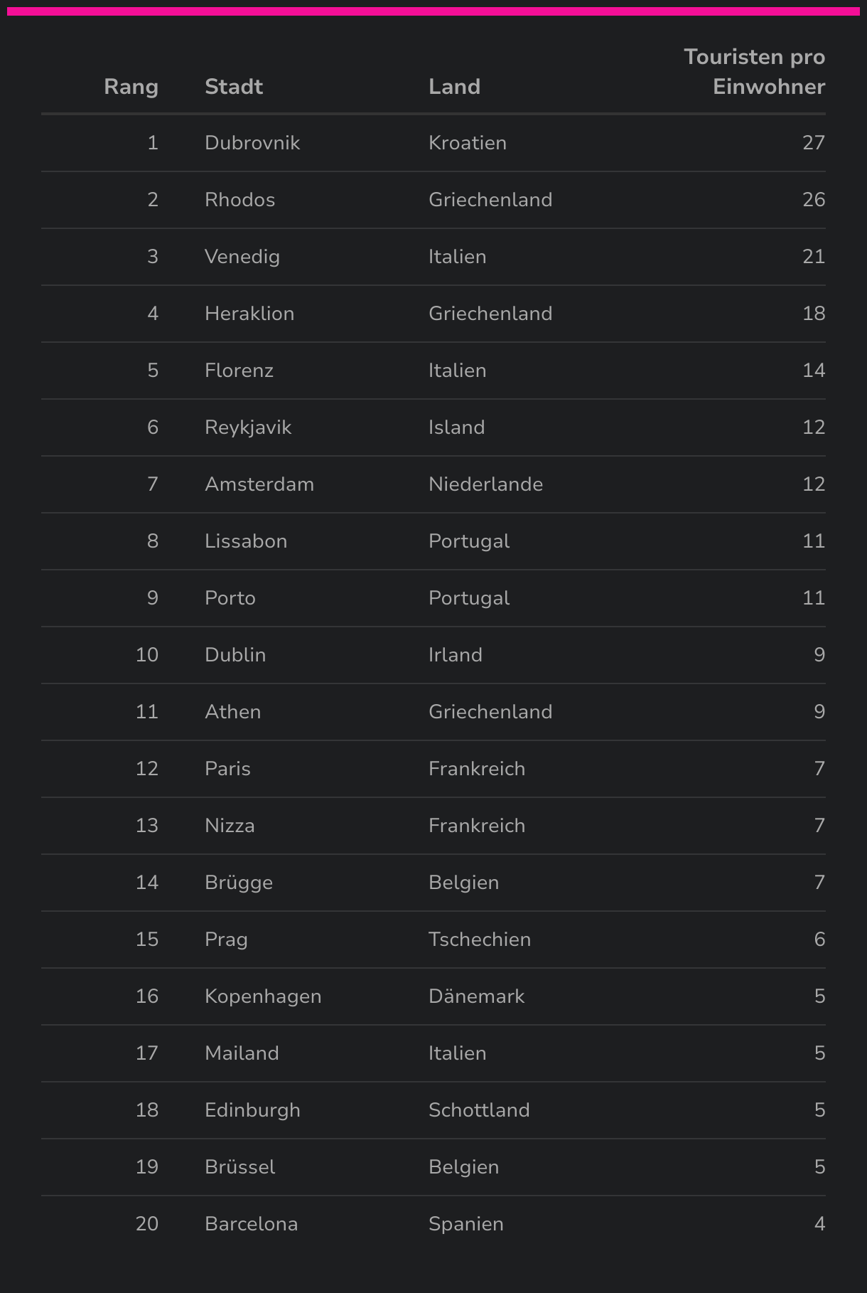Select Schottland in the Edinburgh row

[x=479, y=1110]
